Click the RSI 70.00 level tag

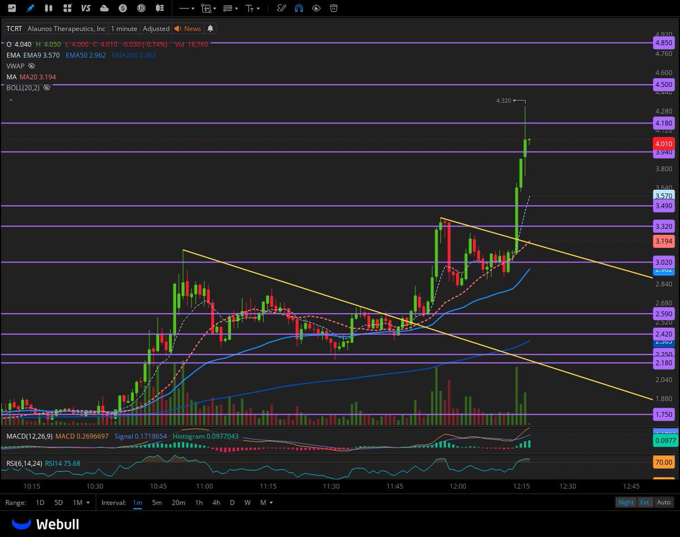664,462
